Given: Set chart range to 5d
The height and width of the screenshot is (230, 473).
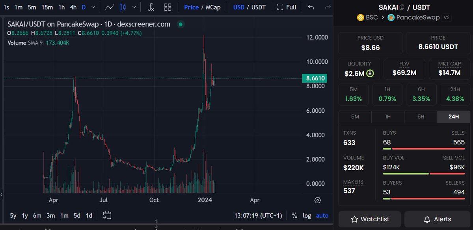Looking at the screenshot, I should pyautogui.click(x=77, y=215).
